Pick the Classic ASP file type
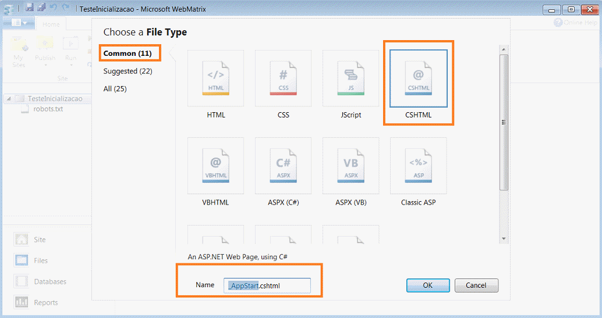 click(x=419, y=166)
